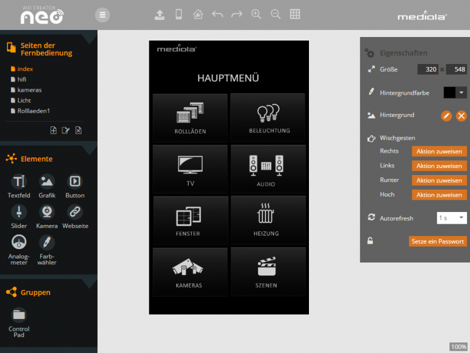
Task: Open the round hamburger menu button
Action: tap(103, 15)
